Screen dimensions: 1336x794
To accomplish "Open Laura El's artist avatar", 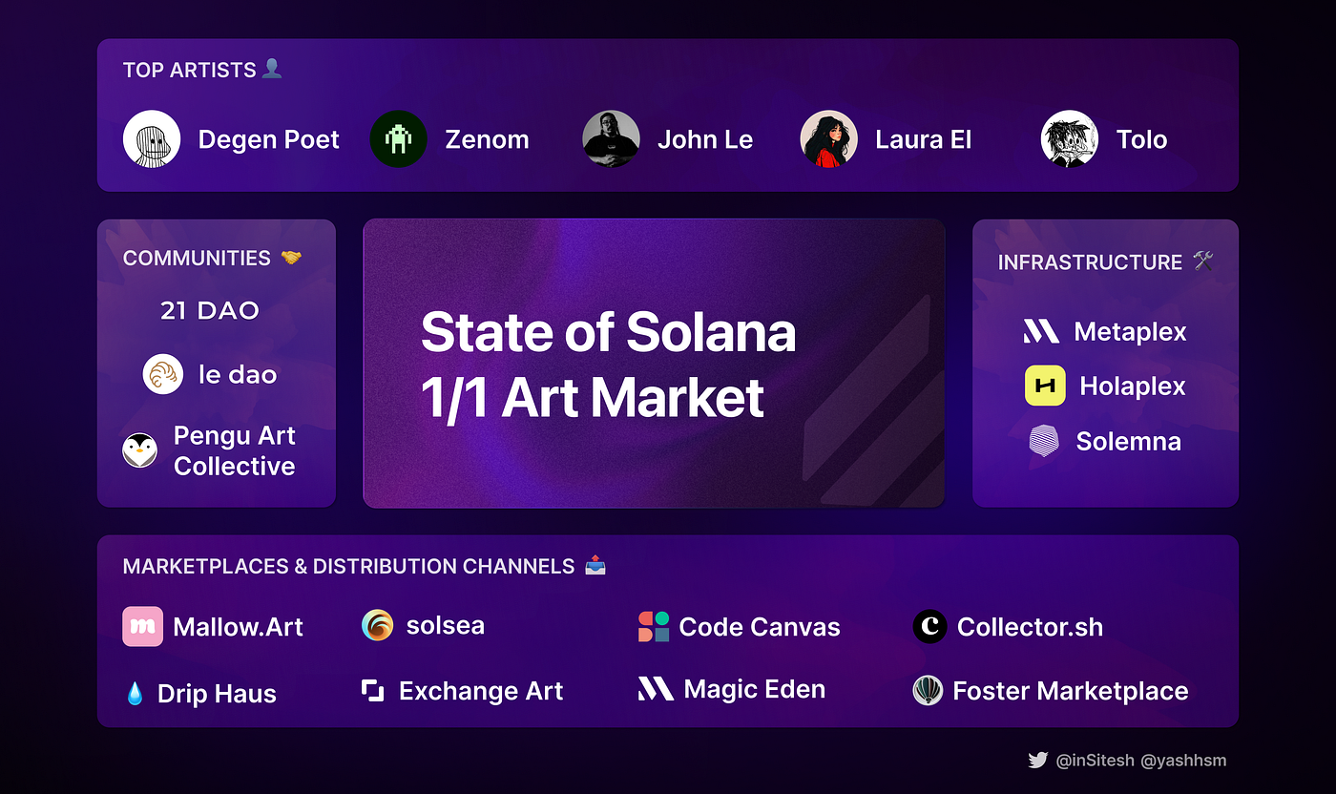I will click(x=828, y=139).
